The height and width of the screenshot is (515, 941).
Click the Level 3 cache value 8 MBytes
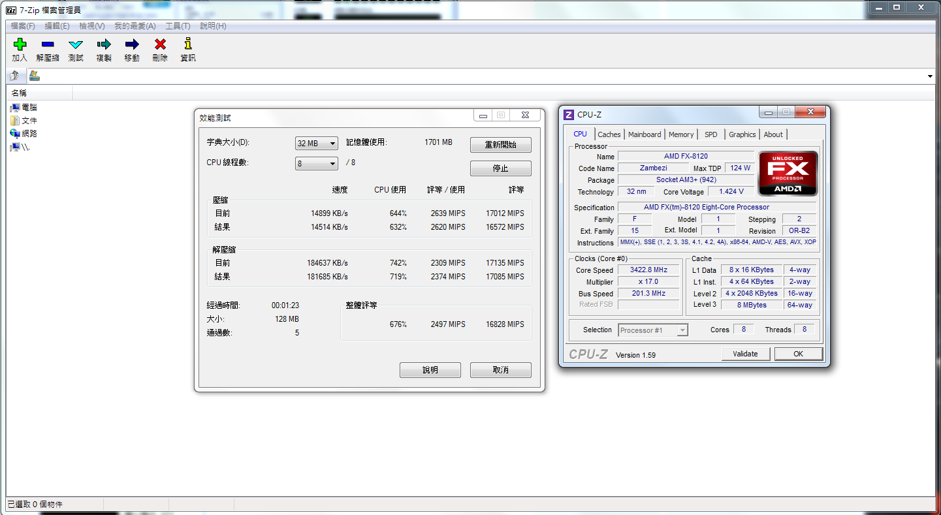(752, 305)
